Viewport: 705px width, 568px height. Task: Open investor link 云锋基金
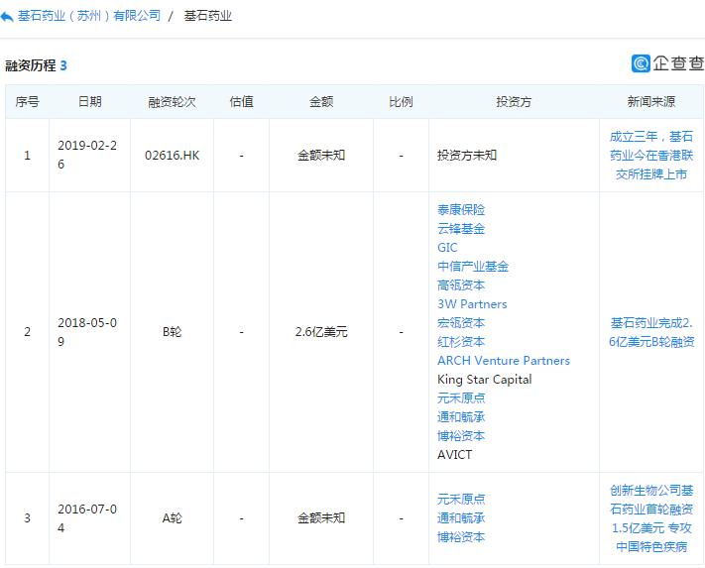click(x=461, y=229)
